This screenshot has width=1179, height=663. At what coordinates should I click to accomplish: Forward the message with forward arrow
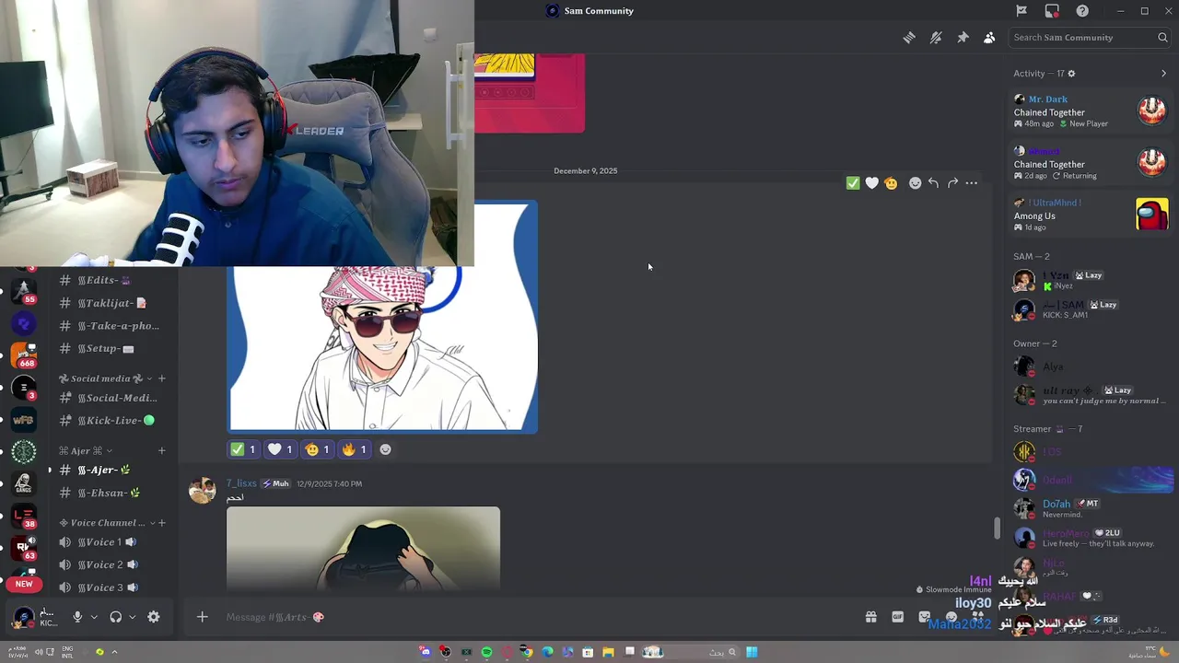952,183
